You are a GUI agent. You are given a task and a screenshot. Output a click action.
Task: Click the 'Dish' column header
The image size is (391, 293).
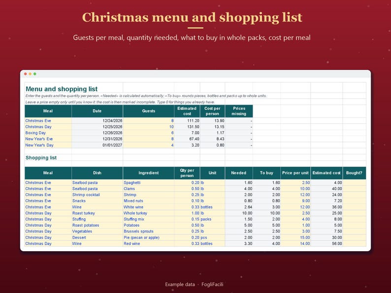97,173
